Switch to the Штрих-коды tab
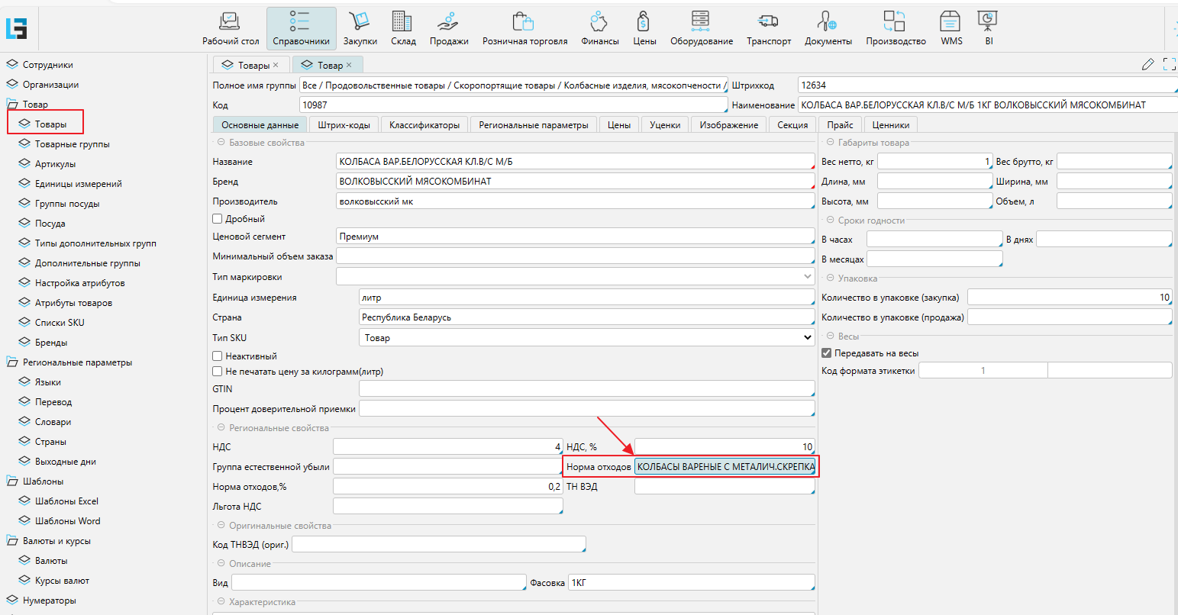The width and height of the screenshot is (1178, 615). [344, 125]
